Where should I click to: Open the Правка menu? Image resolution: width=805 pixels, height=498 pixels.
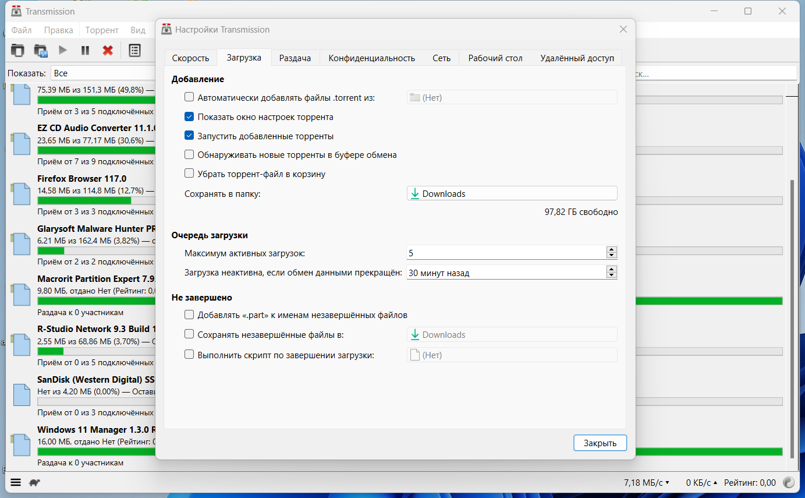pos(59,30)
